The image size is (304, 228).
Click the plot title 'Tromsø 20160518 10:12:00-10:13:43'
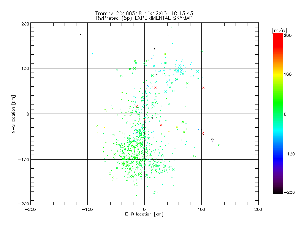(x=144, y=13)
